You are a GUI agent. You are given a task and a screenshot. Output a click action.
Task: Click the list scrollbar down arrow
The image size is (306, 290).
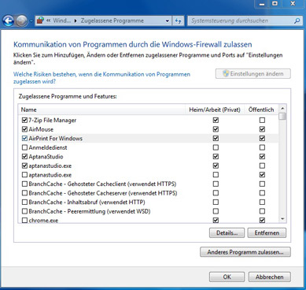[282, 219]
